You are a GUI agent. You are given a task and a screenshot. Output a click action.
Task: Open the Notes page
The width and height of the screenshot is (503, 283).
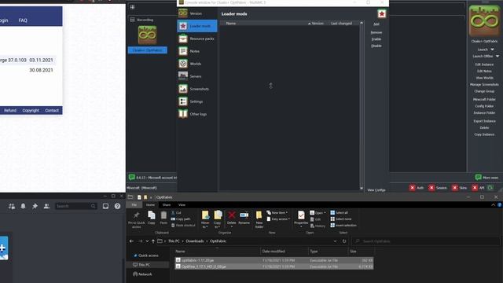pos(196,51)
